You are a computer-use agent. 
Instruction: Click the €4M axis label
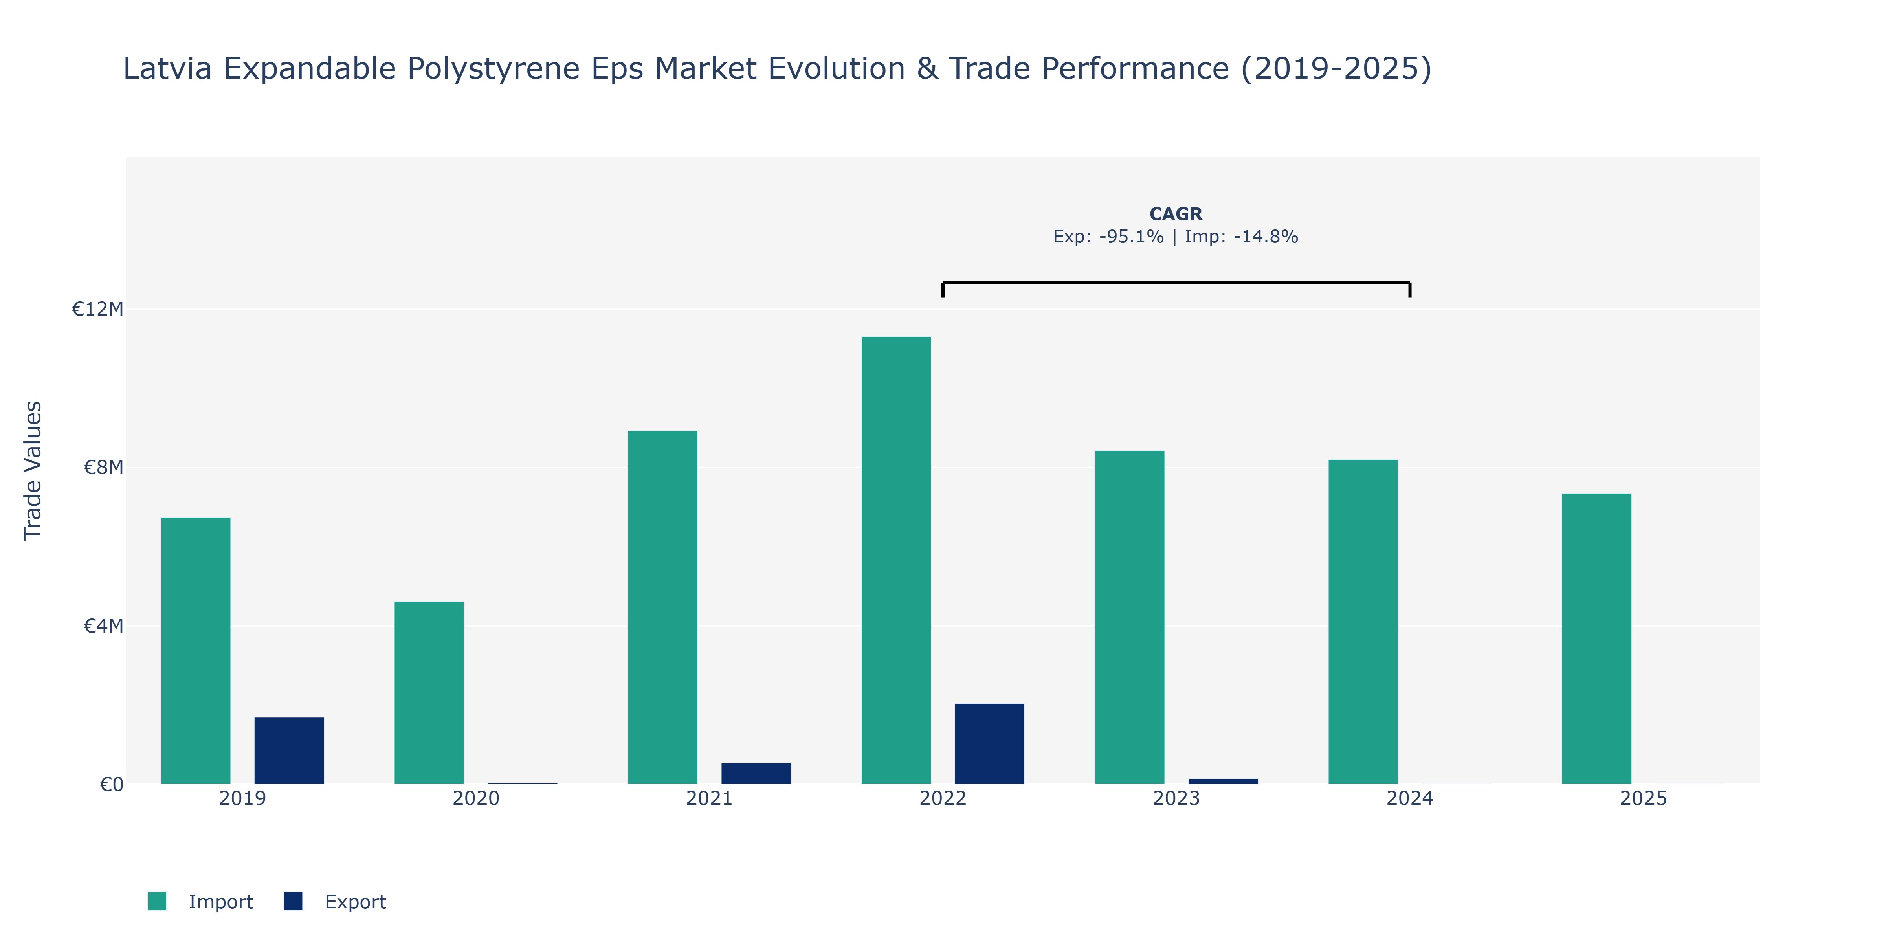pyautogui.click(x=103, y=626)
